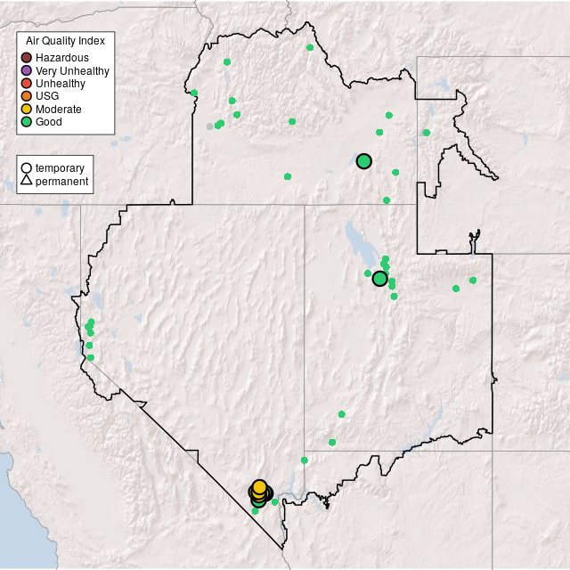Click the 'temporary' legend label

60,168
